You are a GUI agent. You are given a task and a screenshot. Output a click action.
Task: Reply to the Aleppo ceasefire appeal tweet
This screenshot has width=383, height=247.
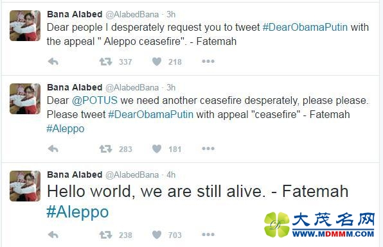[x=53, y=62]
